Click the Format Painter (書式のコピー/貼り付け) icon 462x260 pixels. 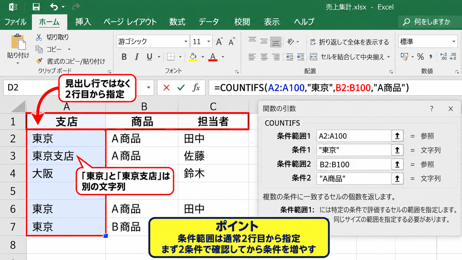tap(39, 61)
